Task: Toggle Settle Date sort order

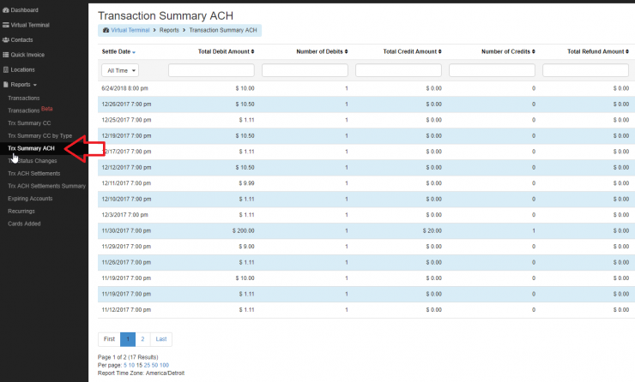Action: 134,52
